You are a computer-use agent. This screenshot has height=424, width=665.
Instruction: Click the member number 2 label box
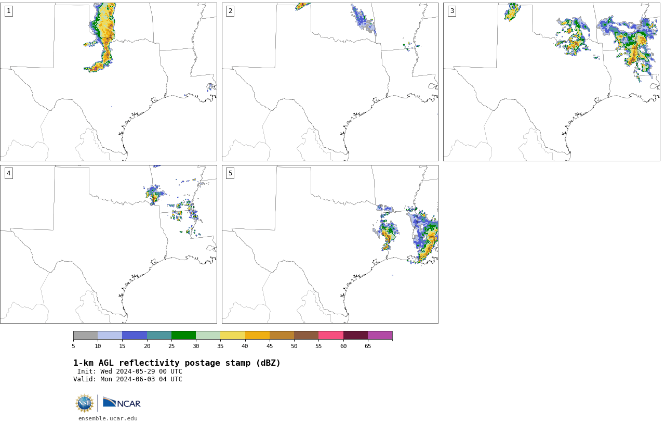coord(230,11)
